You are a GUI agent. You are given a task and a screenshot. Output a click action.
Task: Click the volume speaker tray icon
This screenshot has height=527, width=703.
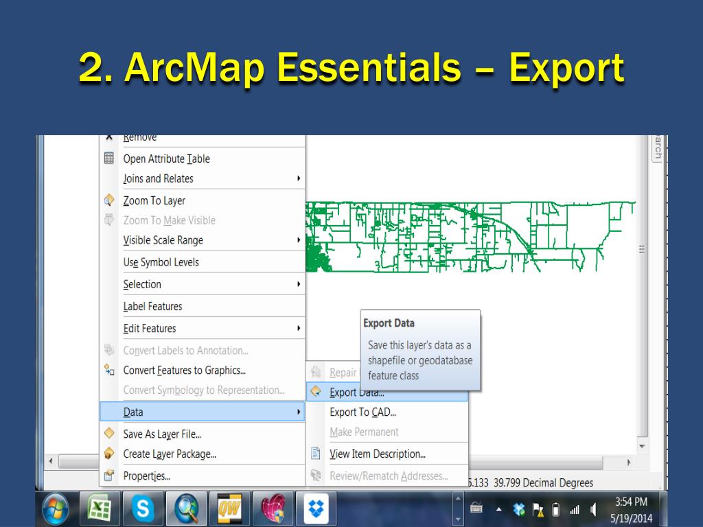point(594,510)
